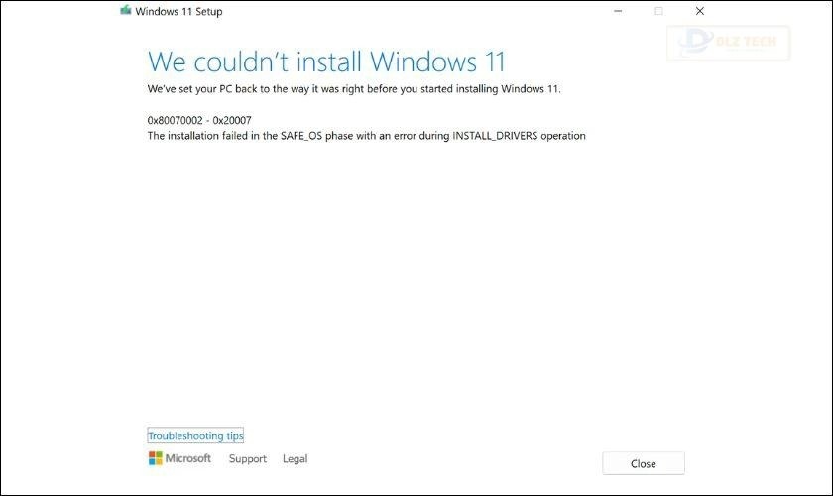833x496 pixels.
Task: Minimize the Windows 11 Setup window
Action: coord(618,11)
